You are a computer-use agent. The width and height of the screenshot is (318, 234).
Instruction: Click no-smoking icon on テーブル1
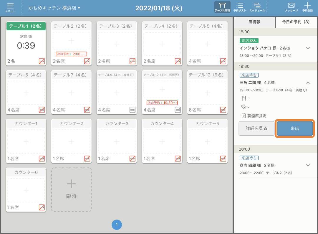42,61
